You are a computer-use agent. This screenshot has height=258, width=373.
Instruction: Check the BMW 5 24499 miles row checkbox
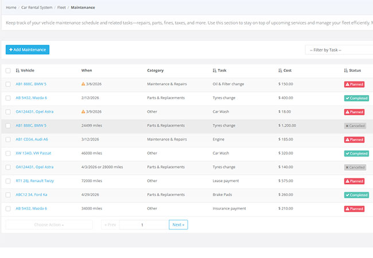coord(8,126)
